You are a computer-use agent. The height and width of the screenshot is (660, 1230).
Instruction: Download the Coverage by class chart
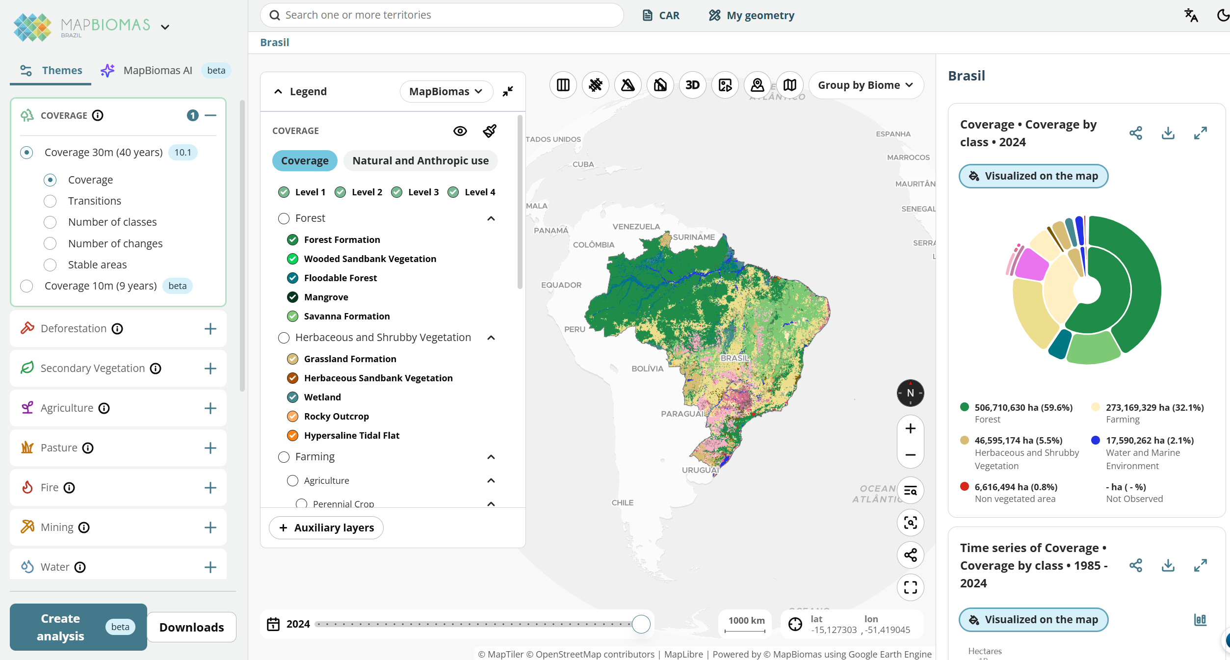coord(1168,133)
